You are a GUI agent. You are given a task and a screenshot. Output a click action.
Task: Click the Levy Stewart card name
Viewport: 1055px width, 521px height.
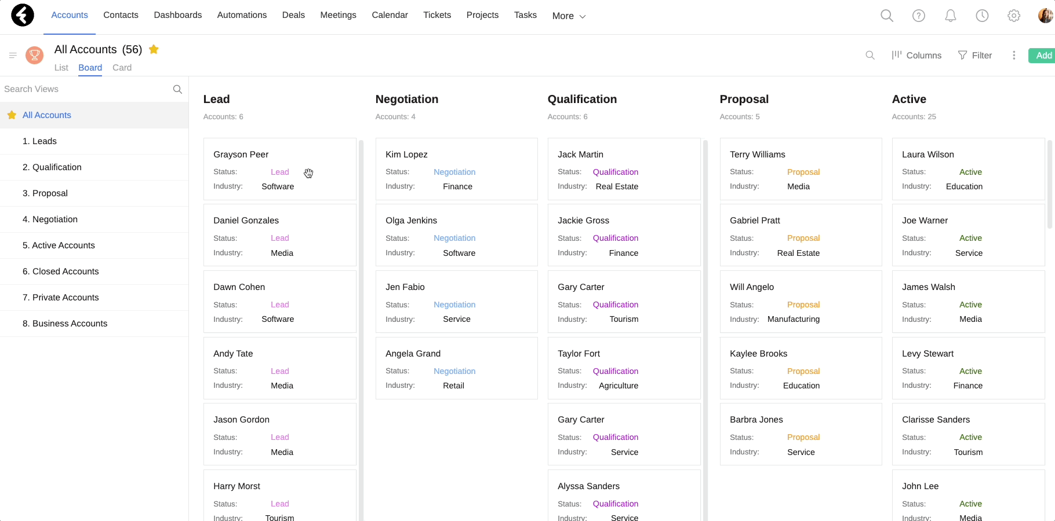point(927,354)
